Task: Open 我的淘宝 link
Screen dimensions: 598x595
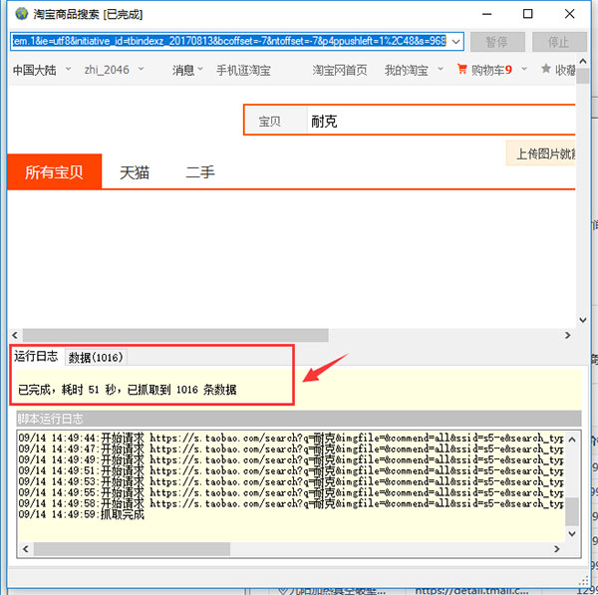Action: pyautogui.click(x=407, y=70)
